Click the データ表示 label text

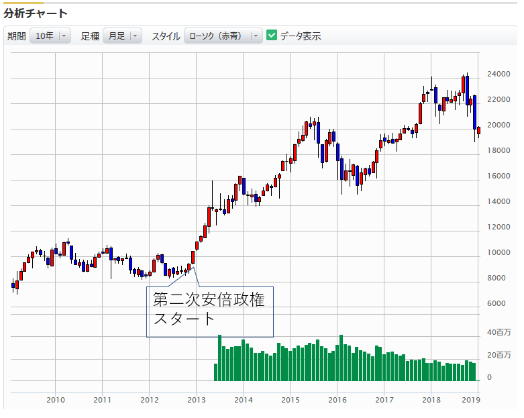(x=301, y=36)
